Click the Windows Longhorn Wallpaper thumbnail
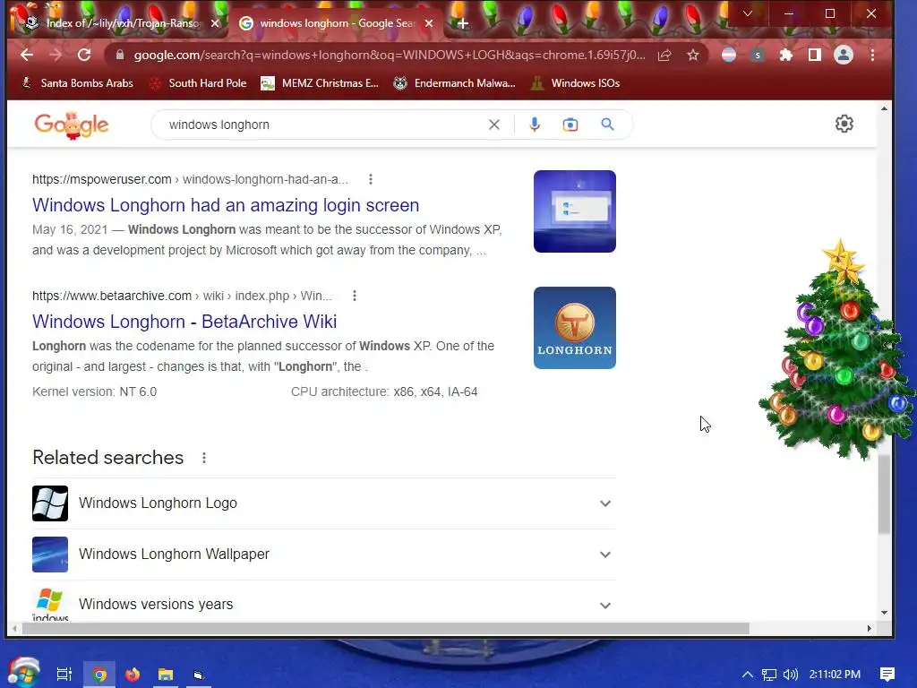This screenshot has width=917, height=688. (x=50, y=554)
